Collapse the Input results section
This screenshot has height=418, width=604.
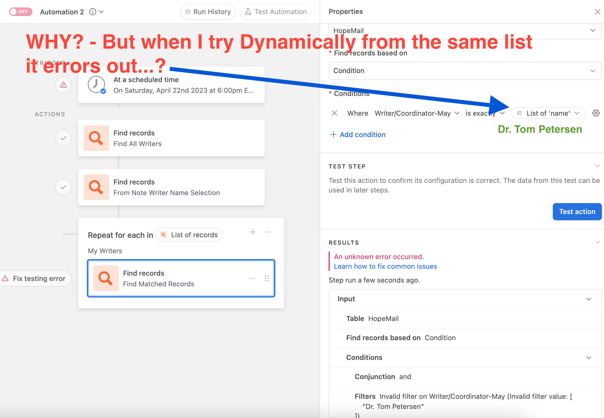click(x=589, y=299)
